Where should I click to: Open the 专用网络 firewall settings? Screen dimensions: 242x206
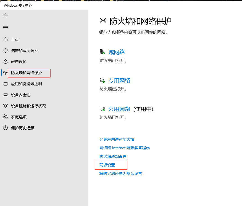pos(119,81)
